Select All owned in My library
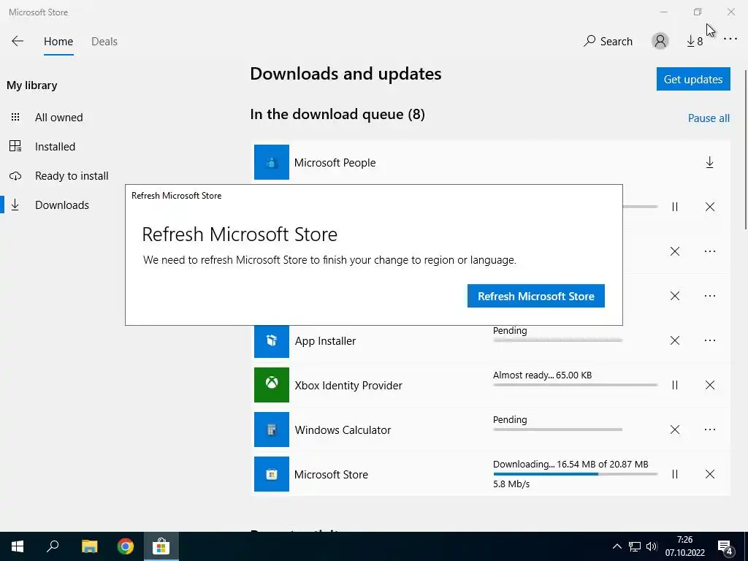The image size is (748, 561). (58, 118)
